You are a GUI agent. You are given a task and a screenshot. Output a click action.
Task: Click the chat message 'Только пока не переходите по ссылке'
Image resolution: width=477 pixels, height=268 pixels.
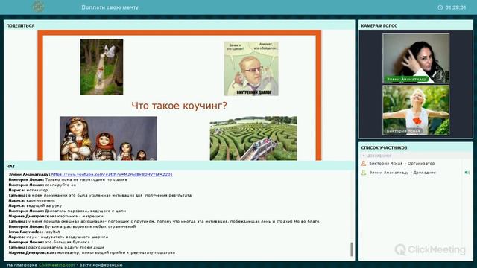(86, 179)
